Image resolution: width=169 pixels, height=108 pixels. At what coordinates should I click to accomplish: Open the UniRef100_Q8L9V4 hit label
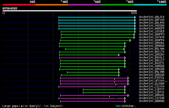click(x=152, y=23)
